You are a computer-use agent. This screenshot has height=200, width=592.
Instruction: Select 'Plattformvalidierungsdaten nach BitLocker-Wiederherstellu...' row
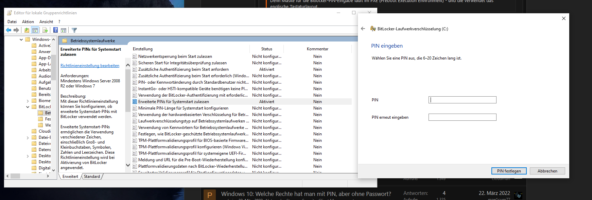pos(242,166)
